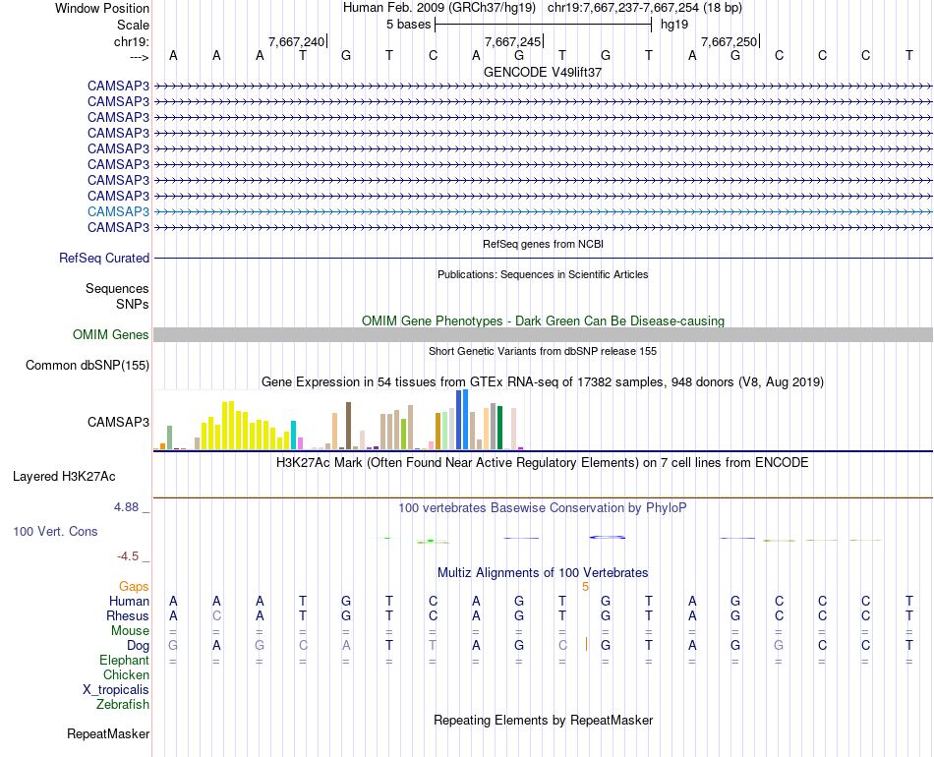Click Repeating Elements by RepeatMasker title
Image resolution: width=934 pixels, height=757 pixels.
pyautogui.click(x=543, y=720)
